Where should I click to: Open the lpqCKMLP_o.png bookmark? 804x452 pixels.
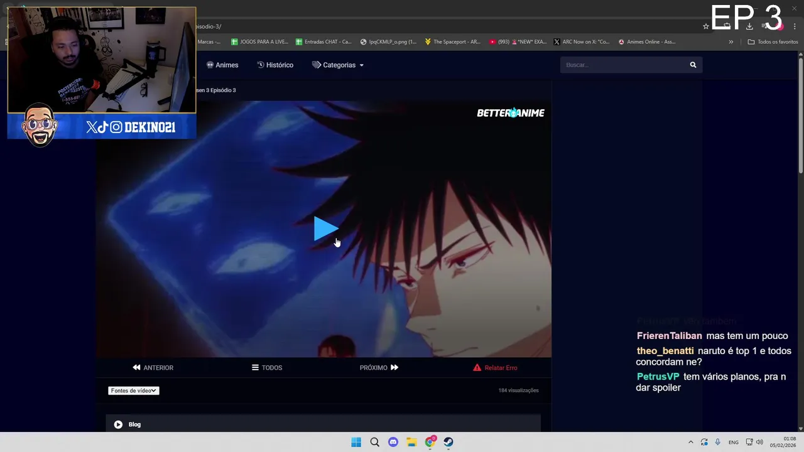388,42
